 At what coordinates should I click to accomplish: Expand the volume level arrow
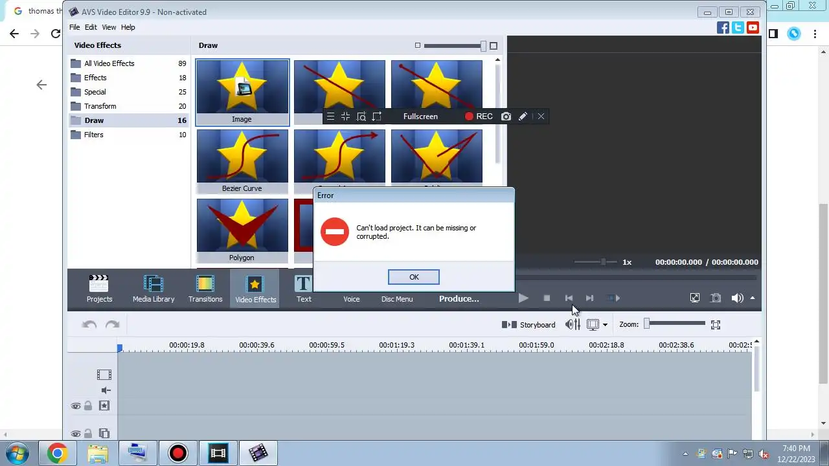[753, 298]
